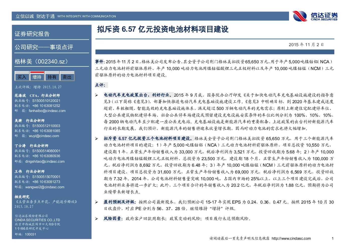Image resolution: width=352 pixels, height=249 pixels.
Task: Click heading 风险因素:
Action: 113,218
